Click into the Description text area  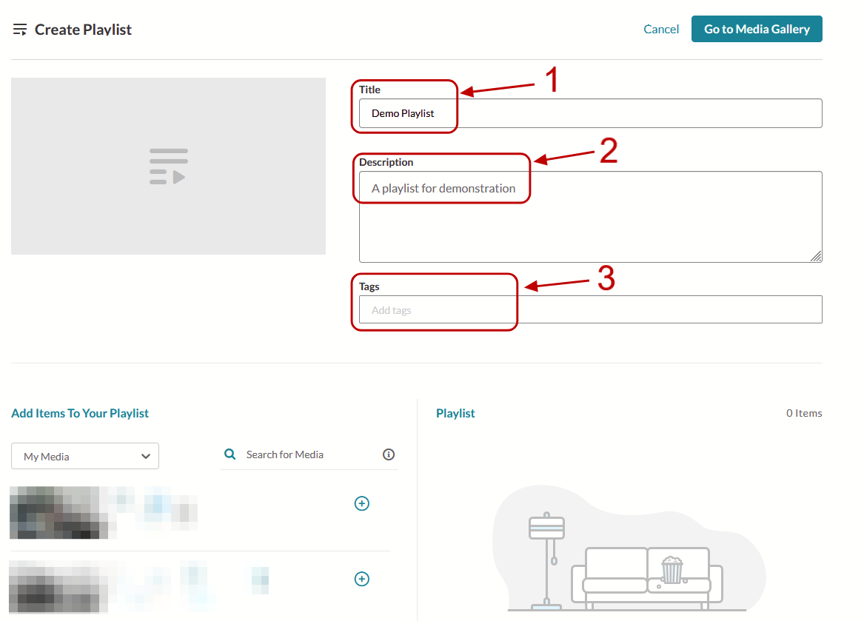pyautogui.click(x=590, y=217)
